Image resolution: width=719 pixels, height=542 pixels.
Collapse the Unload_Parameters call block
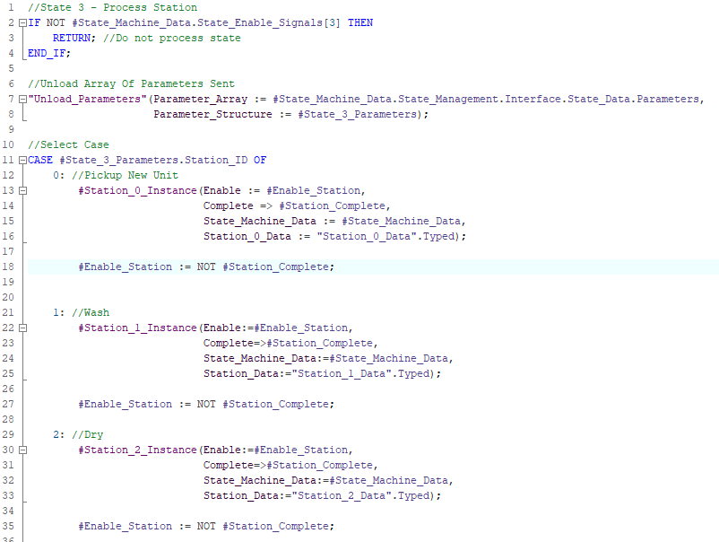click(22, 99)
